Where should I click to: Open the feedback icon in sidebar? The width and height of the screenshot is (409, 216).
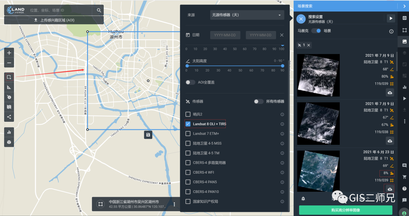pyautogui.click(x=404, y=200)
